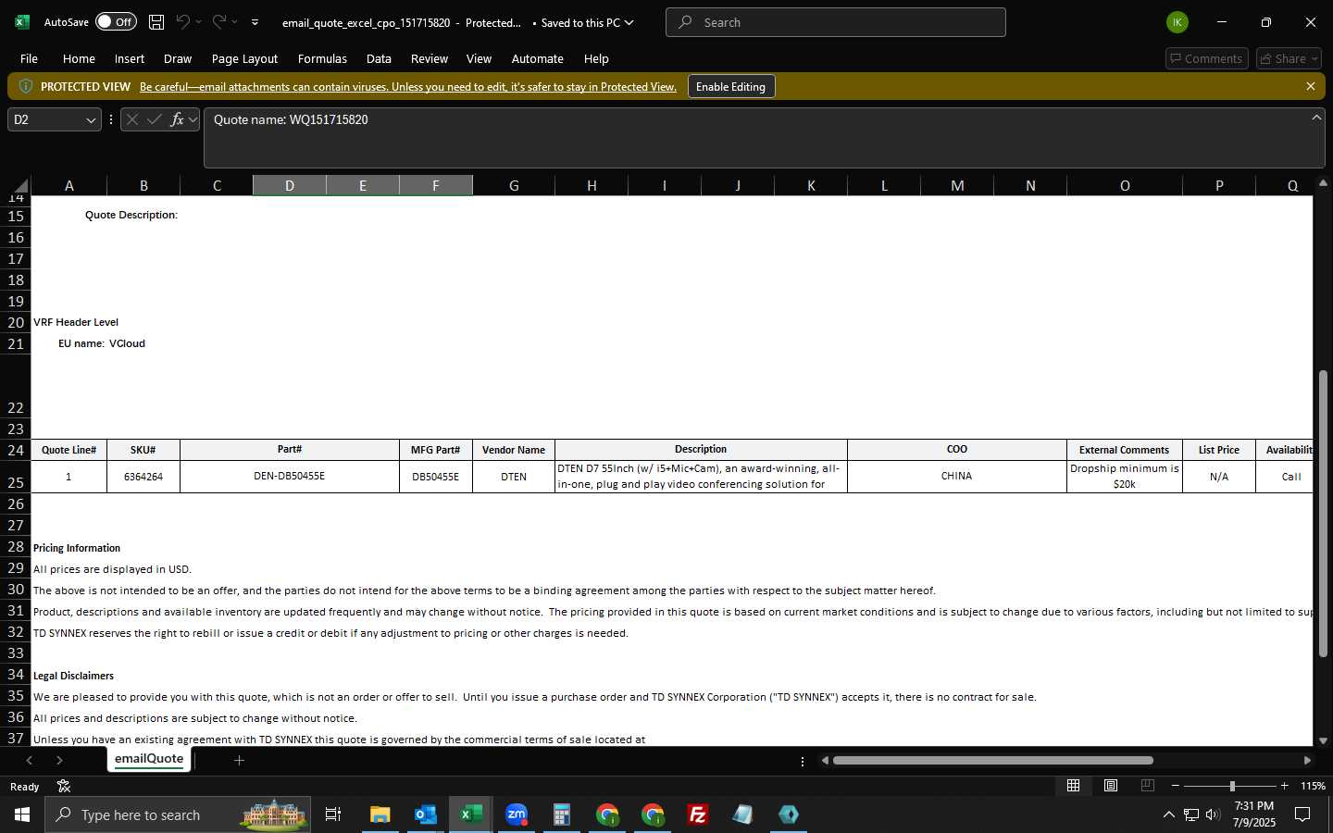Screen dimensions: 1333x833
Task: Open Outlook from the taskbar
Action: tap(425, 814)
